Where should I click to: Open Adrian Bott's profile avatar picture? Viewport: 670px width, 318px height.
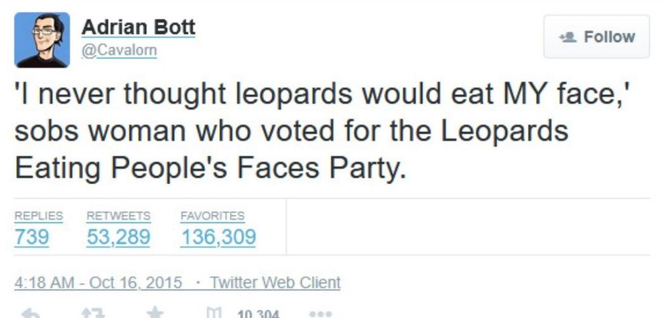point(42,39)
